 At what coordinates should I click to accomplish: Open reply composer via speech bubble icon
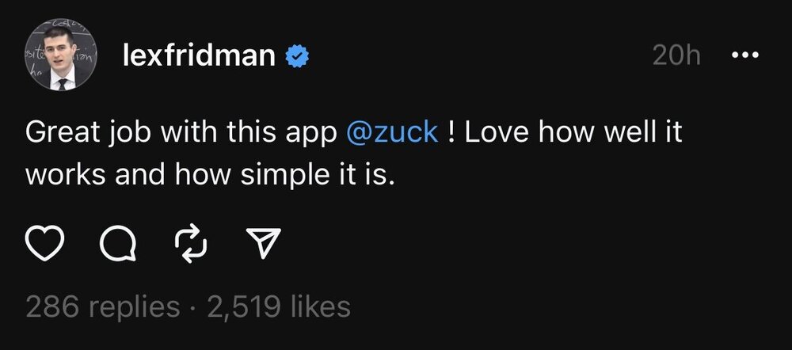click(x=118, y=246)
